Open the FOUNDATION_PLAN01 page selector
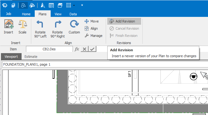Image resolution: width=208 pixels, height=115 pixels. click(105, 64)
